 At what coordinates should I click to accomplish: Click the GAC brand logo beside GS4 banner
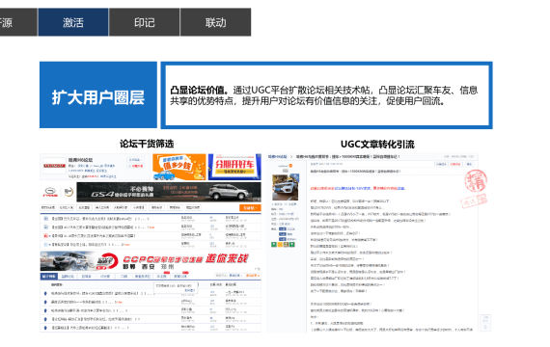point(50,192)
